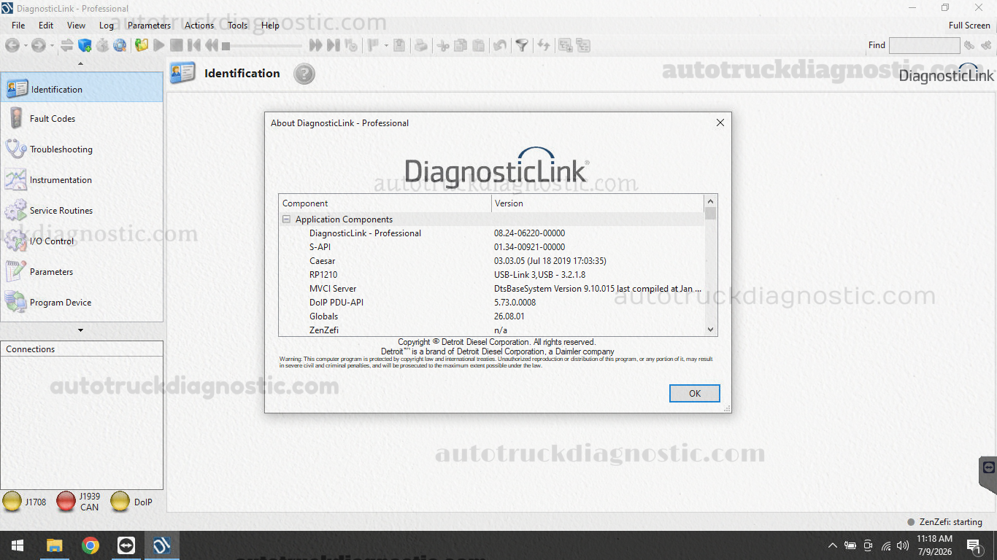Image resolution: width=997 pixels, height=560 pixels.
Task: Open Instrumentation in the sidebar
Action: click(x=82, y=179)
